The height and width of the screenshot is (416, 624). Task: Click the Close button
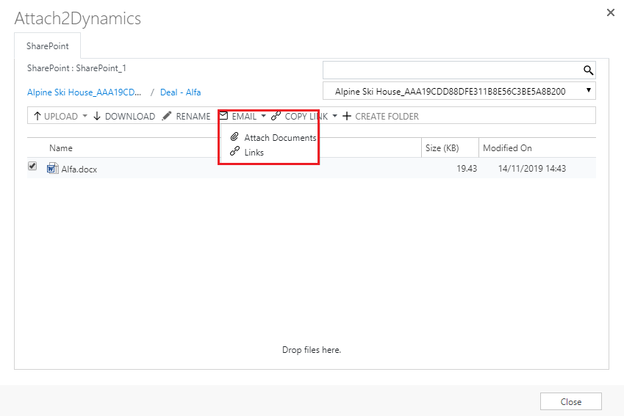click(x=570, y=401)
